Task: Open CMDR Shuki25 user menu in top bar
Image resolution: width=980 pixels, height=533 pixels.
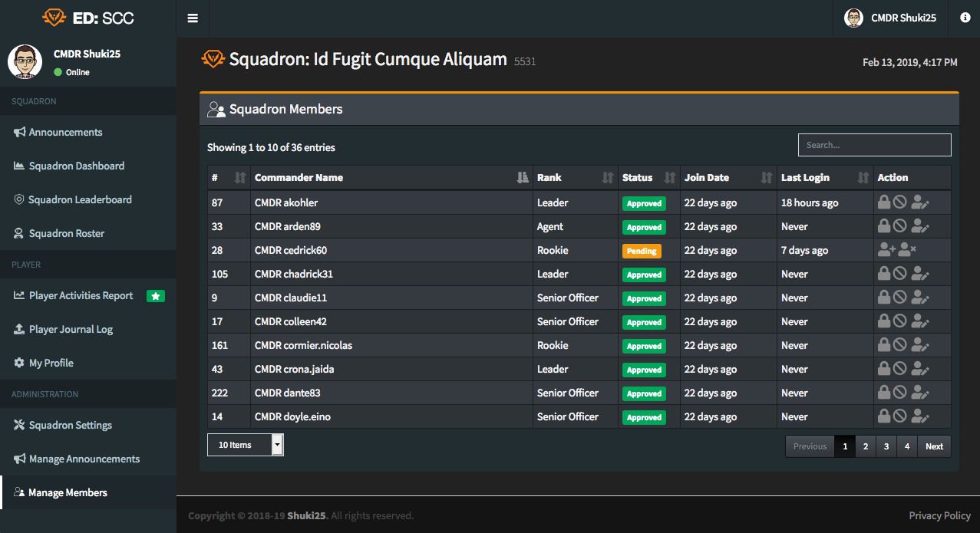Action: click(x=890, y=18)
